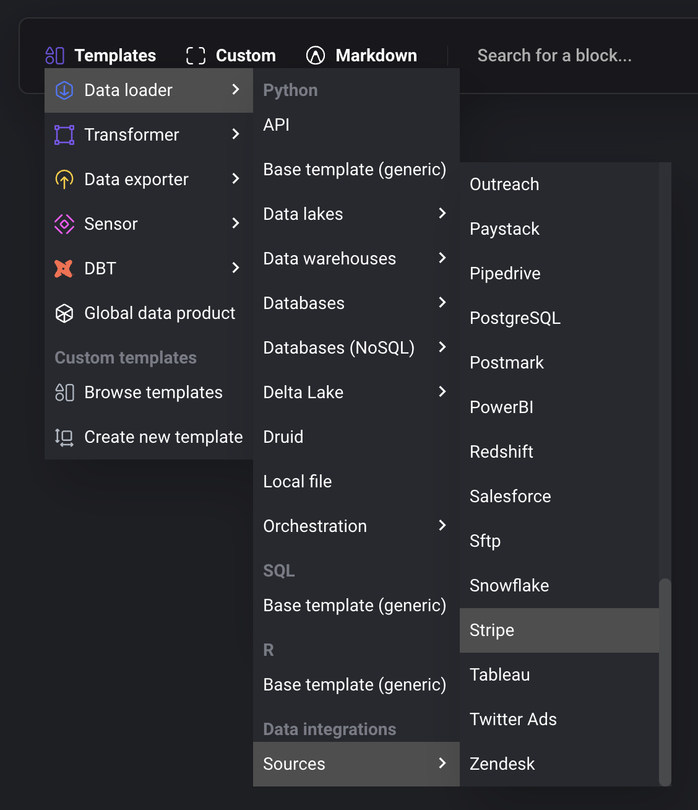Click the Markdown circle icon
The height and width of the screenshot is (810, 698).
click(x=316, y=56)
